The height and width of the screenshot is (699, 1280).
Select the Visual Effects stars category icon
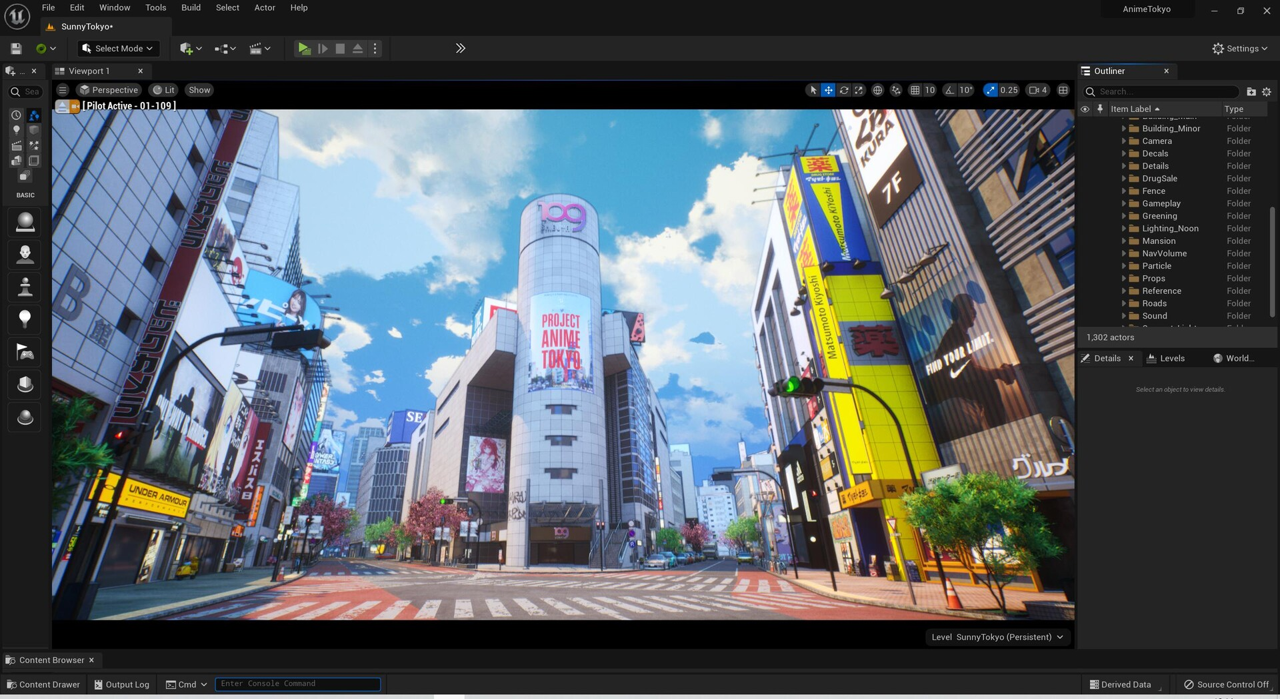click(x=34, y=145)
